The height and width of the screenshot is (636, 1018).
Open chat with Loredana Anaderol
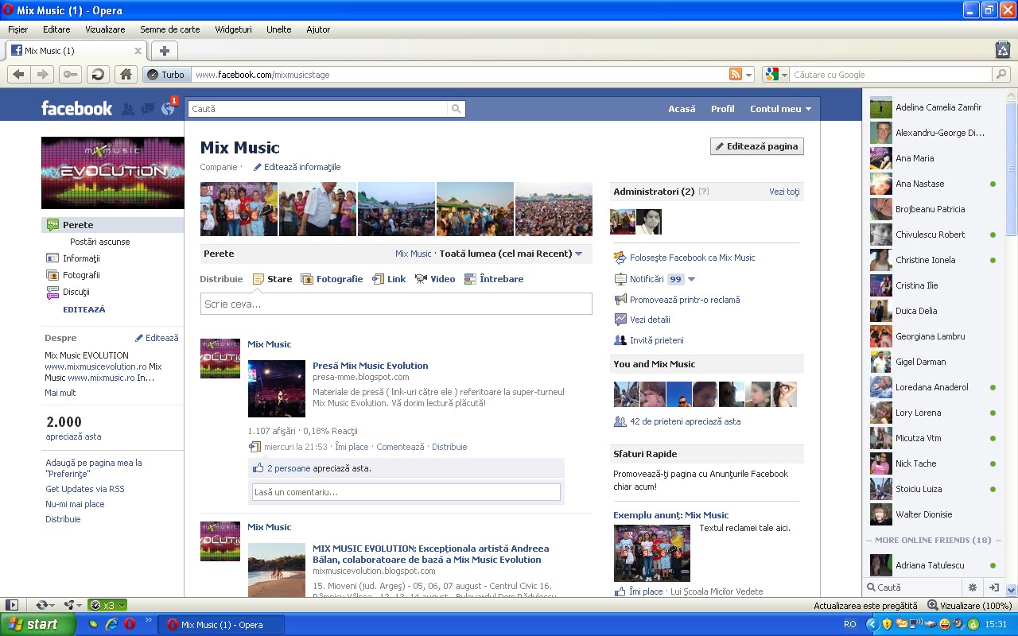click(932, 387)
